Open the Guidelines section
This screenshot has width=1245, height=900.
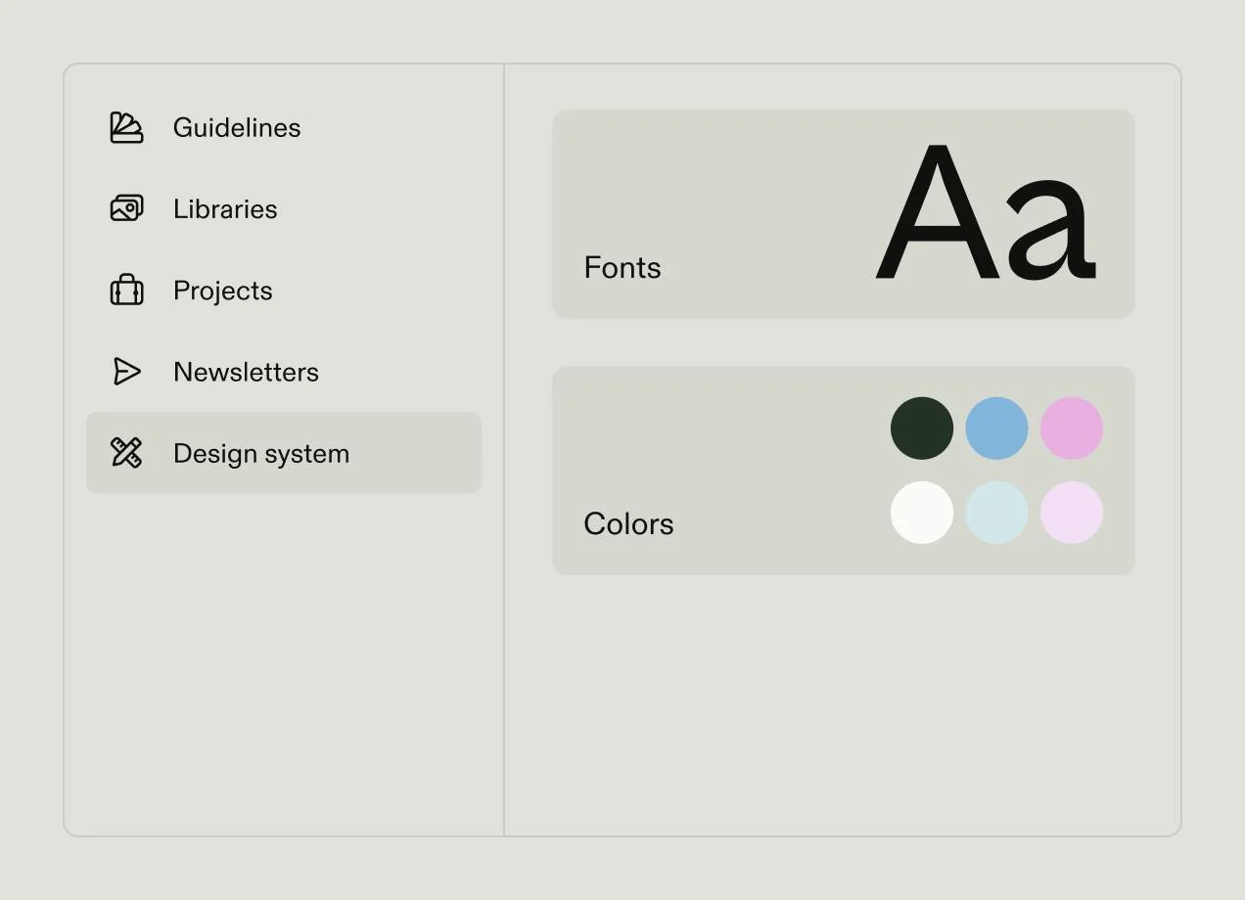(x=284, y=127)
